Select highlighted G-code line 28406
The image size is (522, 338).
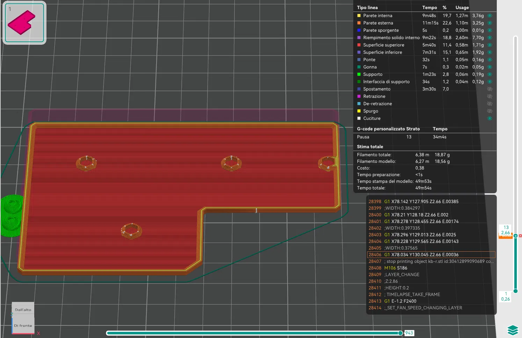431,255
